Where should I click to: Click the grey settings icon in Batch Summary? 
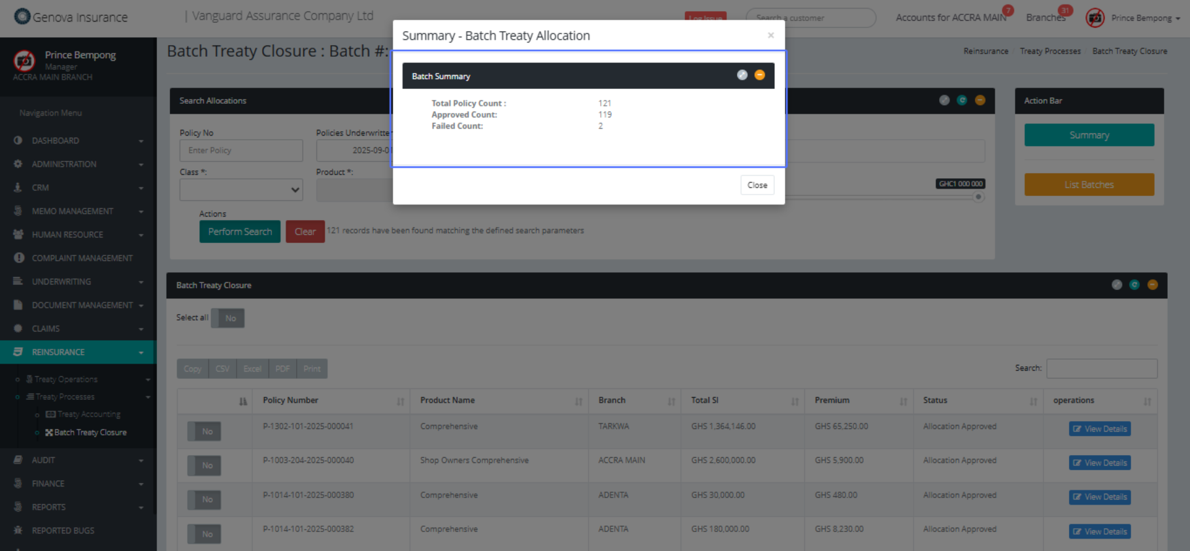[x=742, y=75]
